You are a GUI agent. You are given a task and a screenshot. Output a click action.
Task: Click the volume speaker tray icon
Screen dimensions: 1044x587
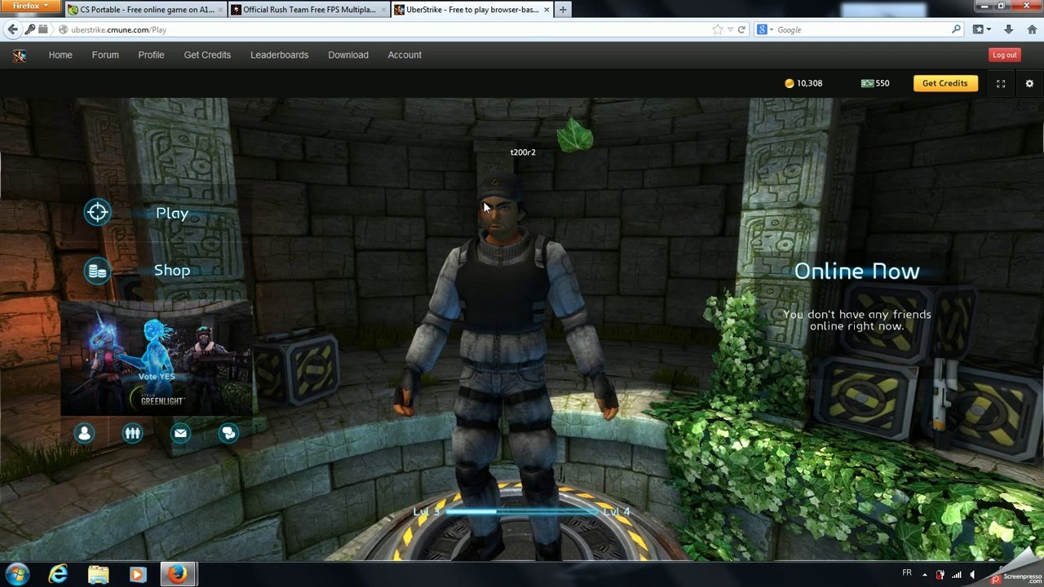click(972, 575)
